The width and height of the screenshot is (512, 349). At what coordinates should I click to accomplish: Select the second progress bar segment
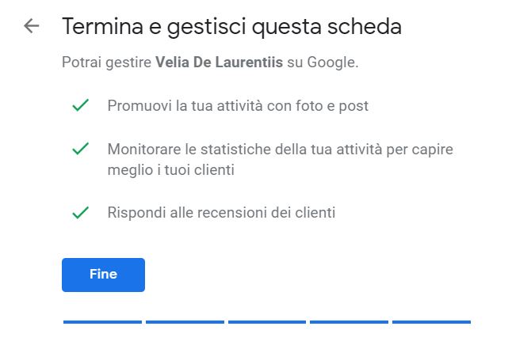[185, 322]
